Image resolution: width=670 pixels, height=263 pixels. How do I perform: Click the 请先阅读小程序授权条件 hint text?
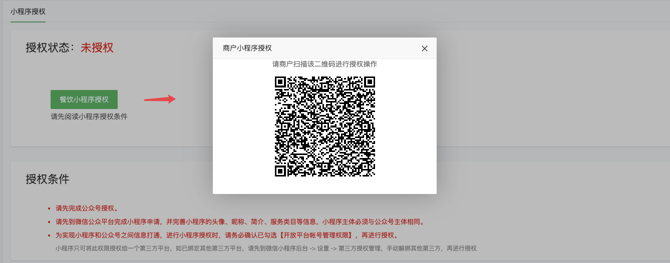[x=89, y=116]
